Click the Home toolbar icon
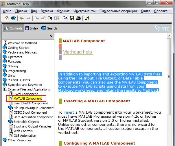Viewport: 175px width, 146px height. (x=7, y=18)
